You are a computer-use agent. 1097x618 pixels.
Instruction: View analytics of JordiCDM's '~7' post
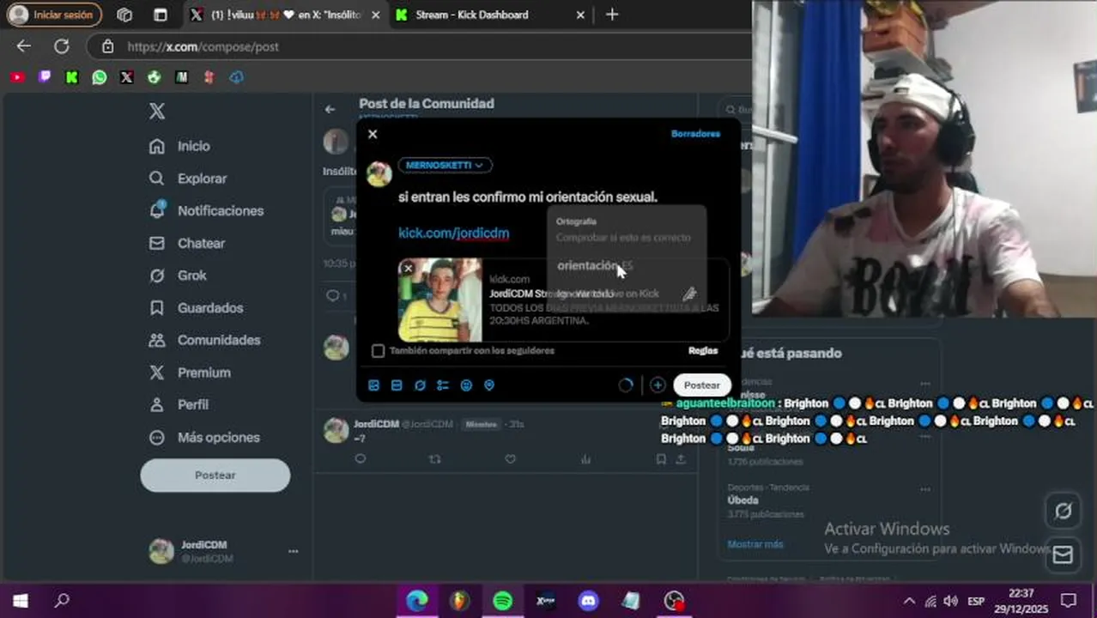tap(585, 459)
